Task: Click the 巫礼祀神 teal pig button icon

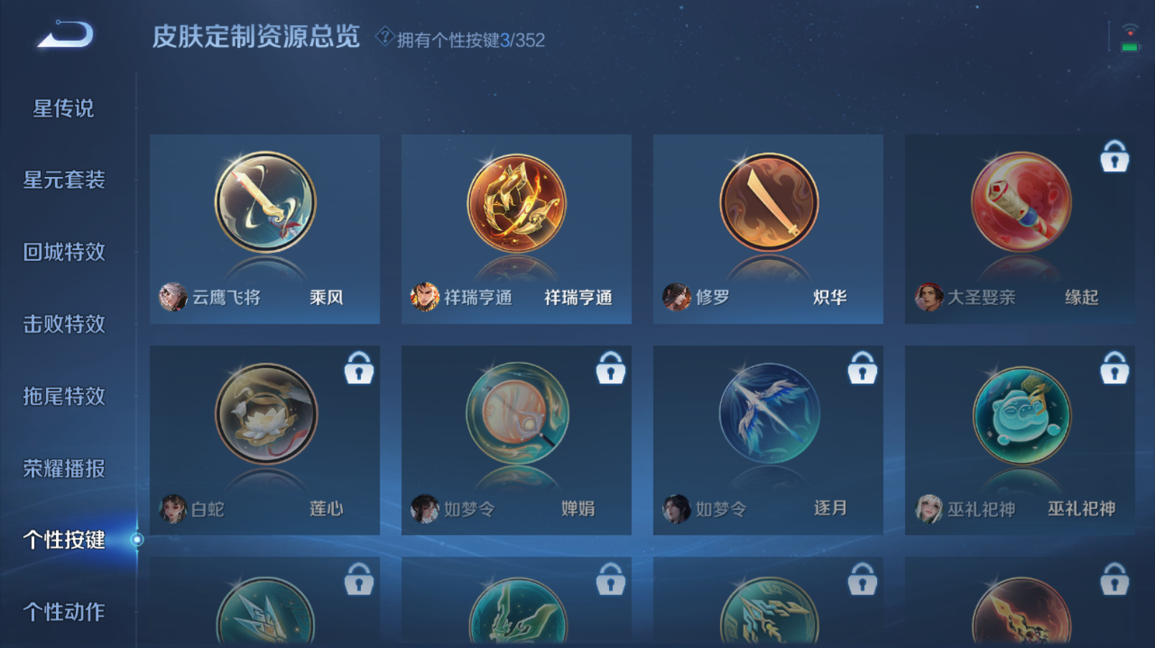Action: click(1021, 415)
